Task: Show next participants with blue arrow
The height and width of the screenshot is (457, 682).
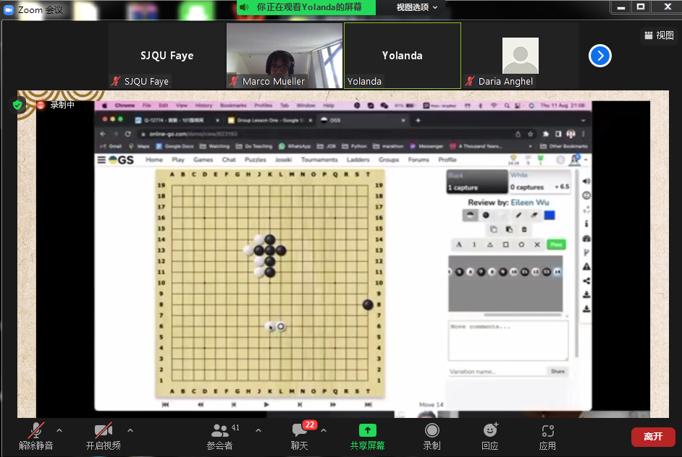Action: pyautogui.click(x=600, y=56)
